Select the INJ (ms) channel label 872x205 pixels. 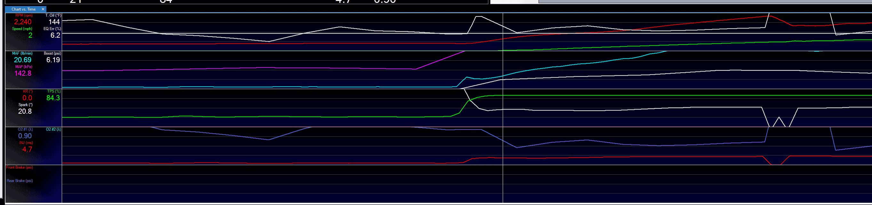(x=26, y=143)
